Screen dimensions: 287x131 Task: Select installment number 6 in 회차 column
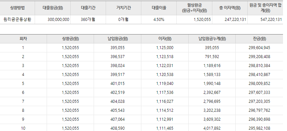pyautogui.click(x=23, y=93)
